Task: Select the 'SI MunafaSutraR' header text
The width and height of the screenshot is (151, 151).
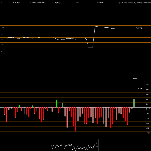Action: 37,2
